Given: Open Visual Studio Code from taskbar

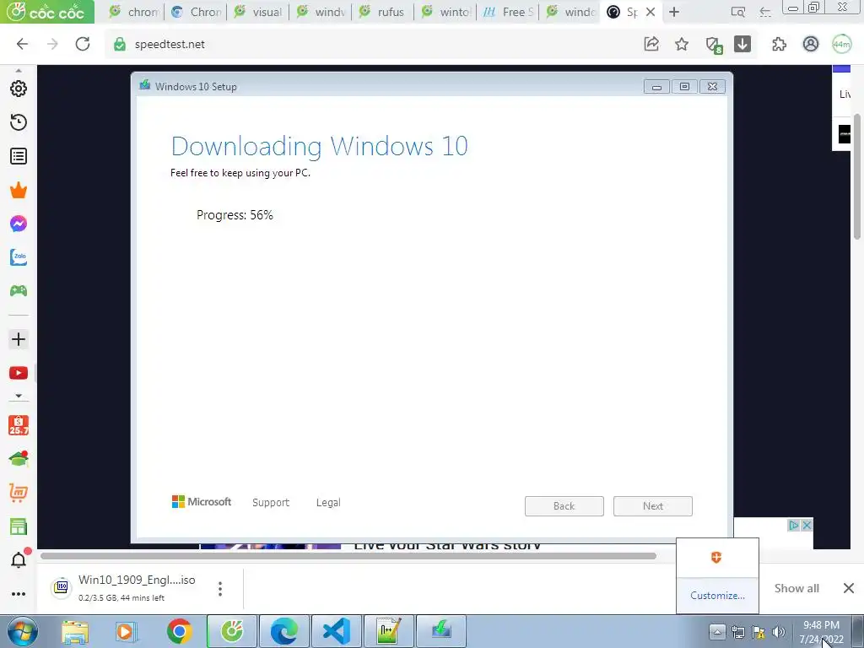Looking at the screenshot, I should click(337, 631).
